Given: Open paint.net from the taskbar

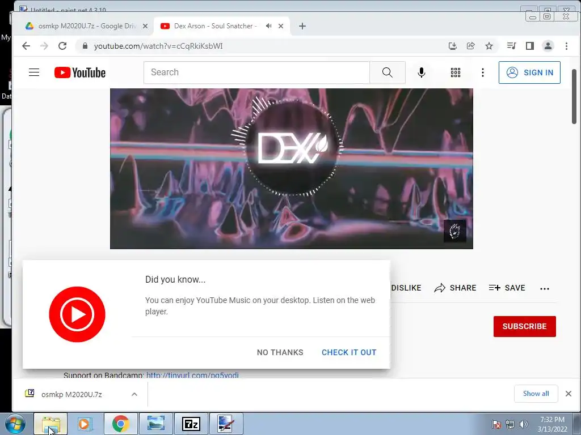Looking at the screenshot, I should [226, 424].
